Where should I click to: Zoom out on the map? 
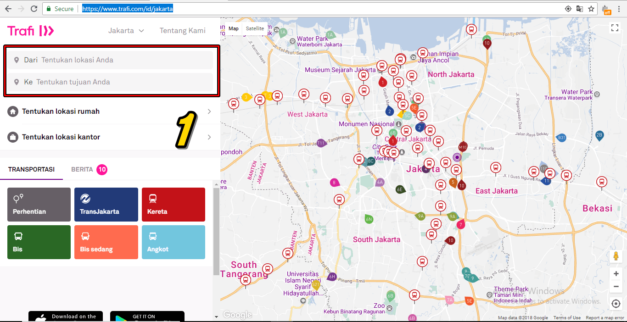(616, 286)
